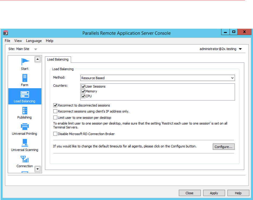
Task: Go to the Publishing checklist icon
Action: [25, 111]
